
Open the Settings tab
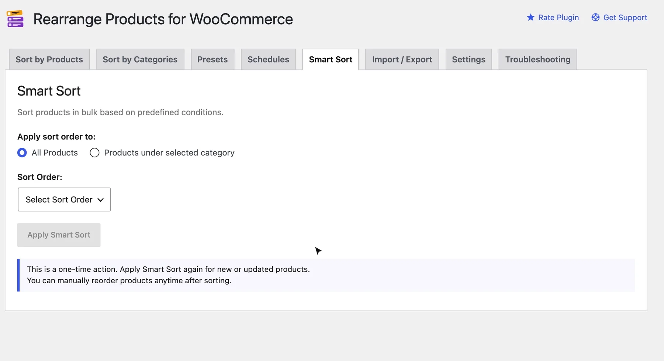coord(468,59)
